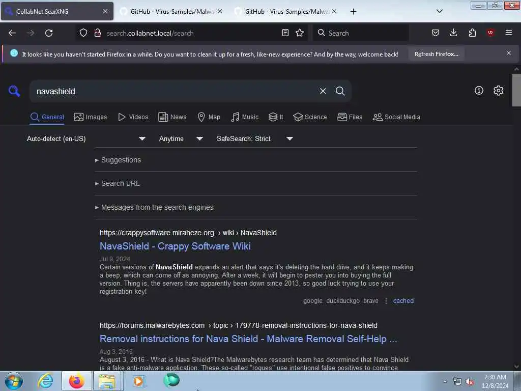The width and height of the screenshot is (521, 391).
Task: Switch to the Videos category
Action: [x=133, y=117]
